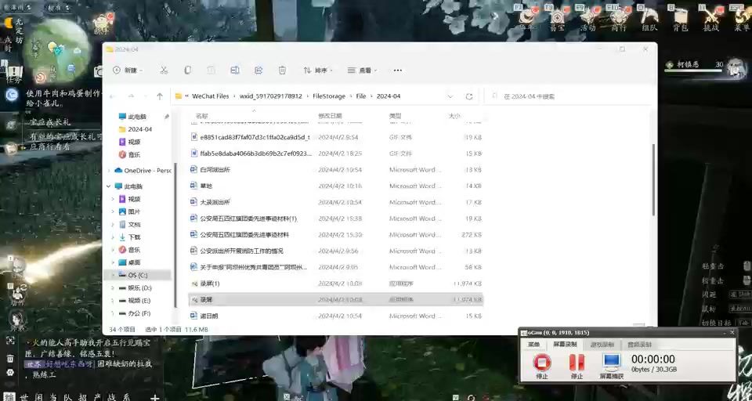The height and width of the screenshot is (401, 752).
Task: Click the plus icon at bottom chat channels
Action: (x=154, y=398)
